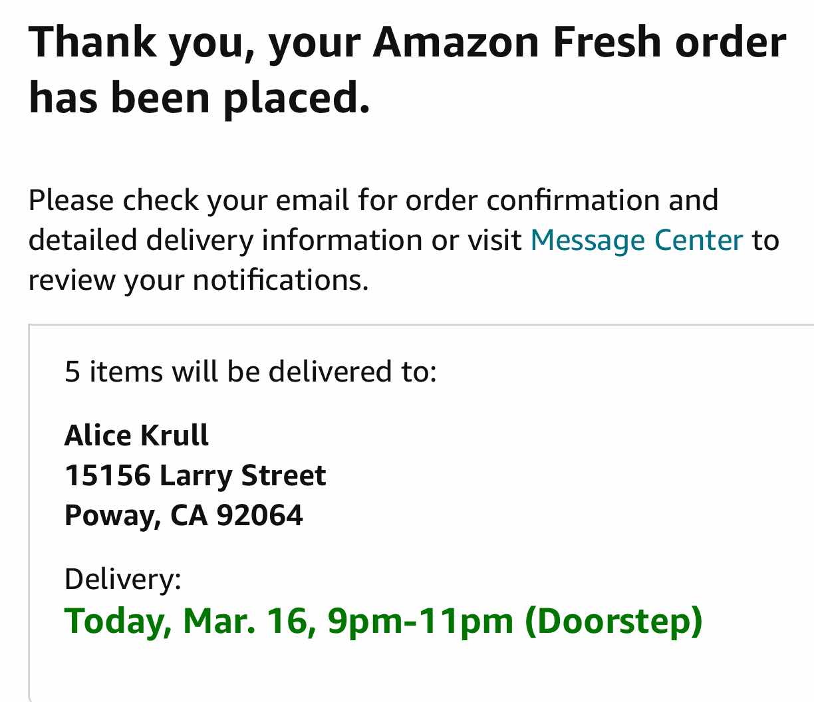
Task: Click the street address 15156 Larry Street
Action: (x=195, y=476)
